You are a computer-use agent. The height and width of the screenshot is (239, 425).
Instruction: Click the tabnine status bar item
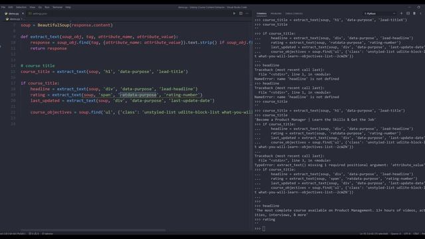tap(48, 234)
